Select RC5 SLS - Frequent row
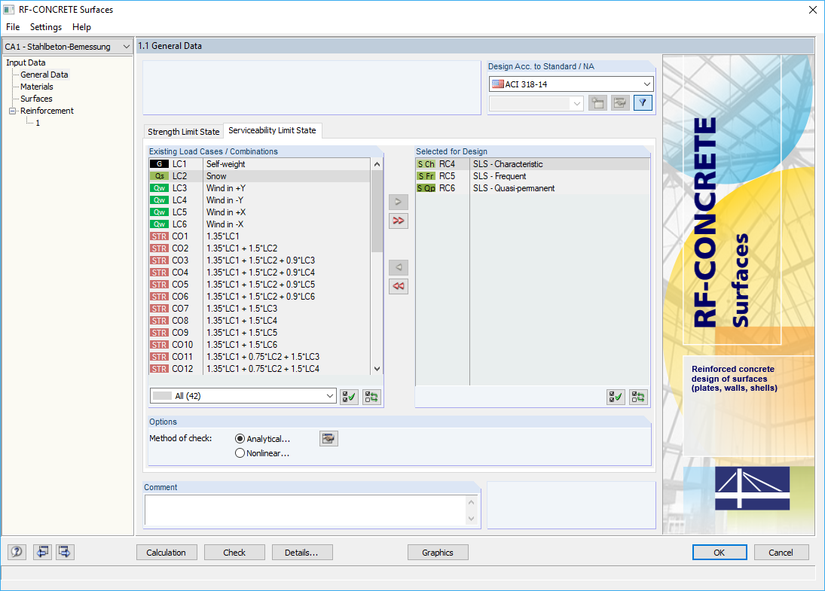 point(533,176)
